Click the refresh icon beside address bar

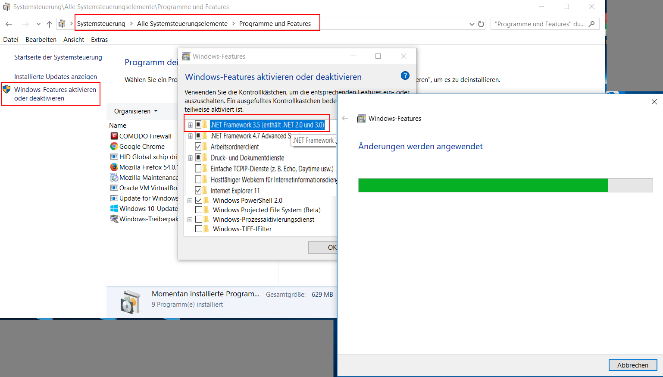coord(481,24)
